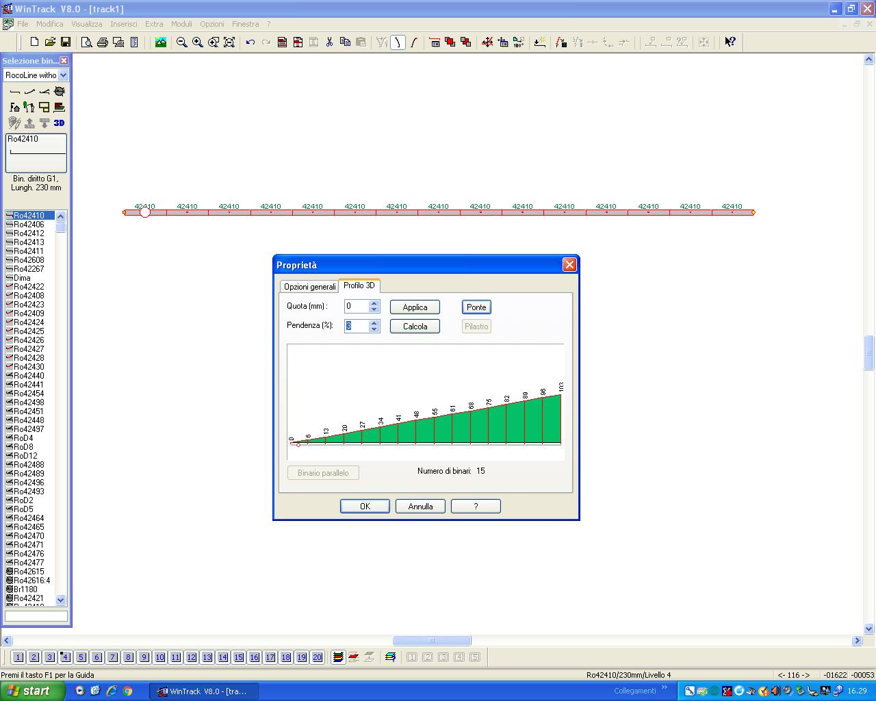The height and width of the screenshot is (701, 876).
Task: Copy the selected tracks
Action: point(345,42)
